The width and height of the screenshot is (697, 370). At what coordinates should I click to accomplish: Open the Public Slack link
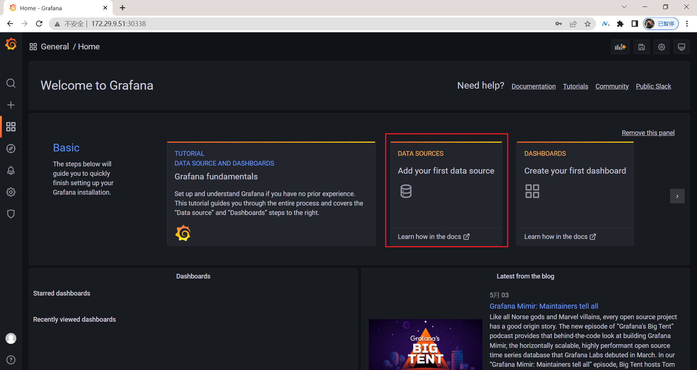pyautogui.click(x=653, y=86)
